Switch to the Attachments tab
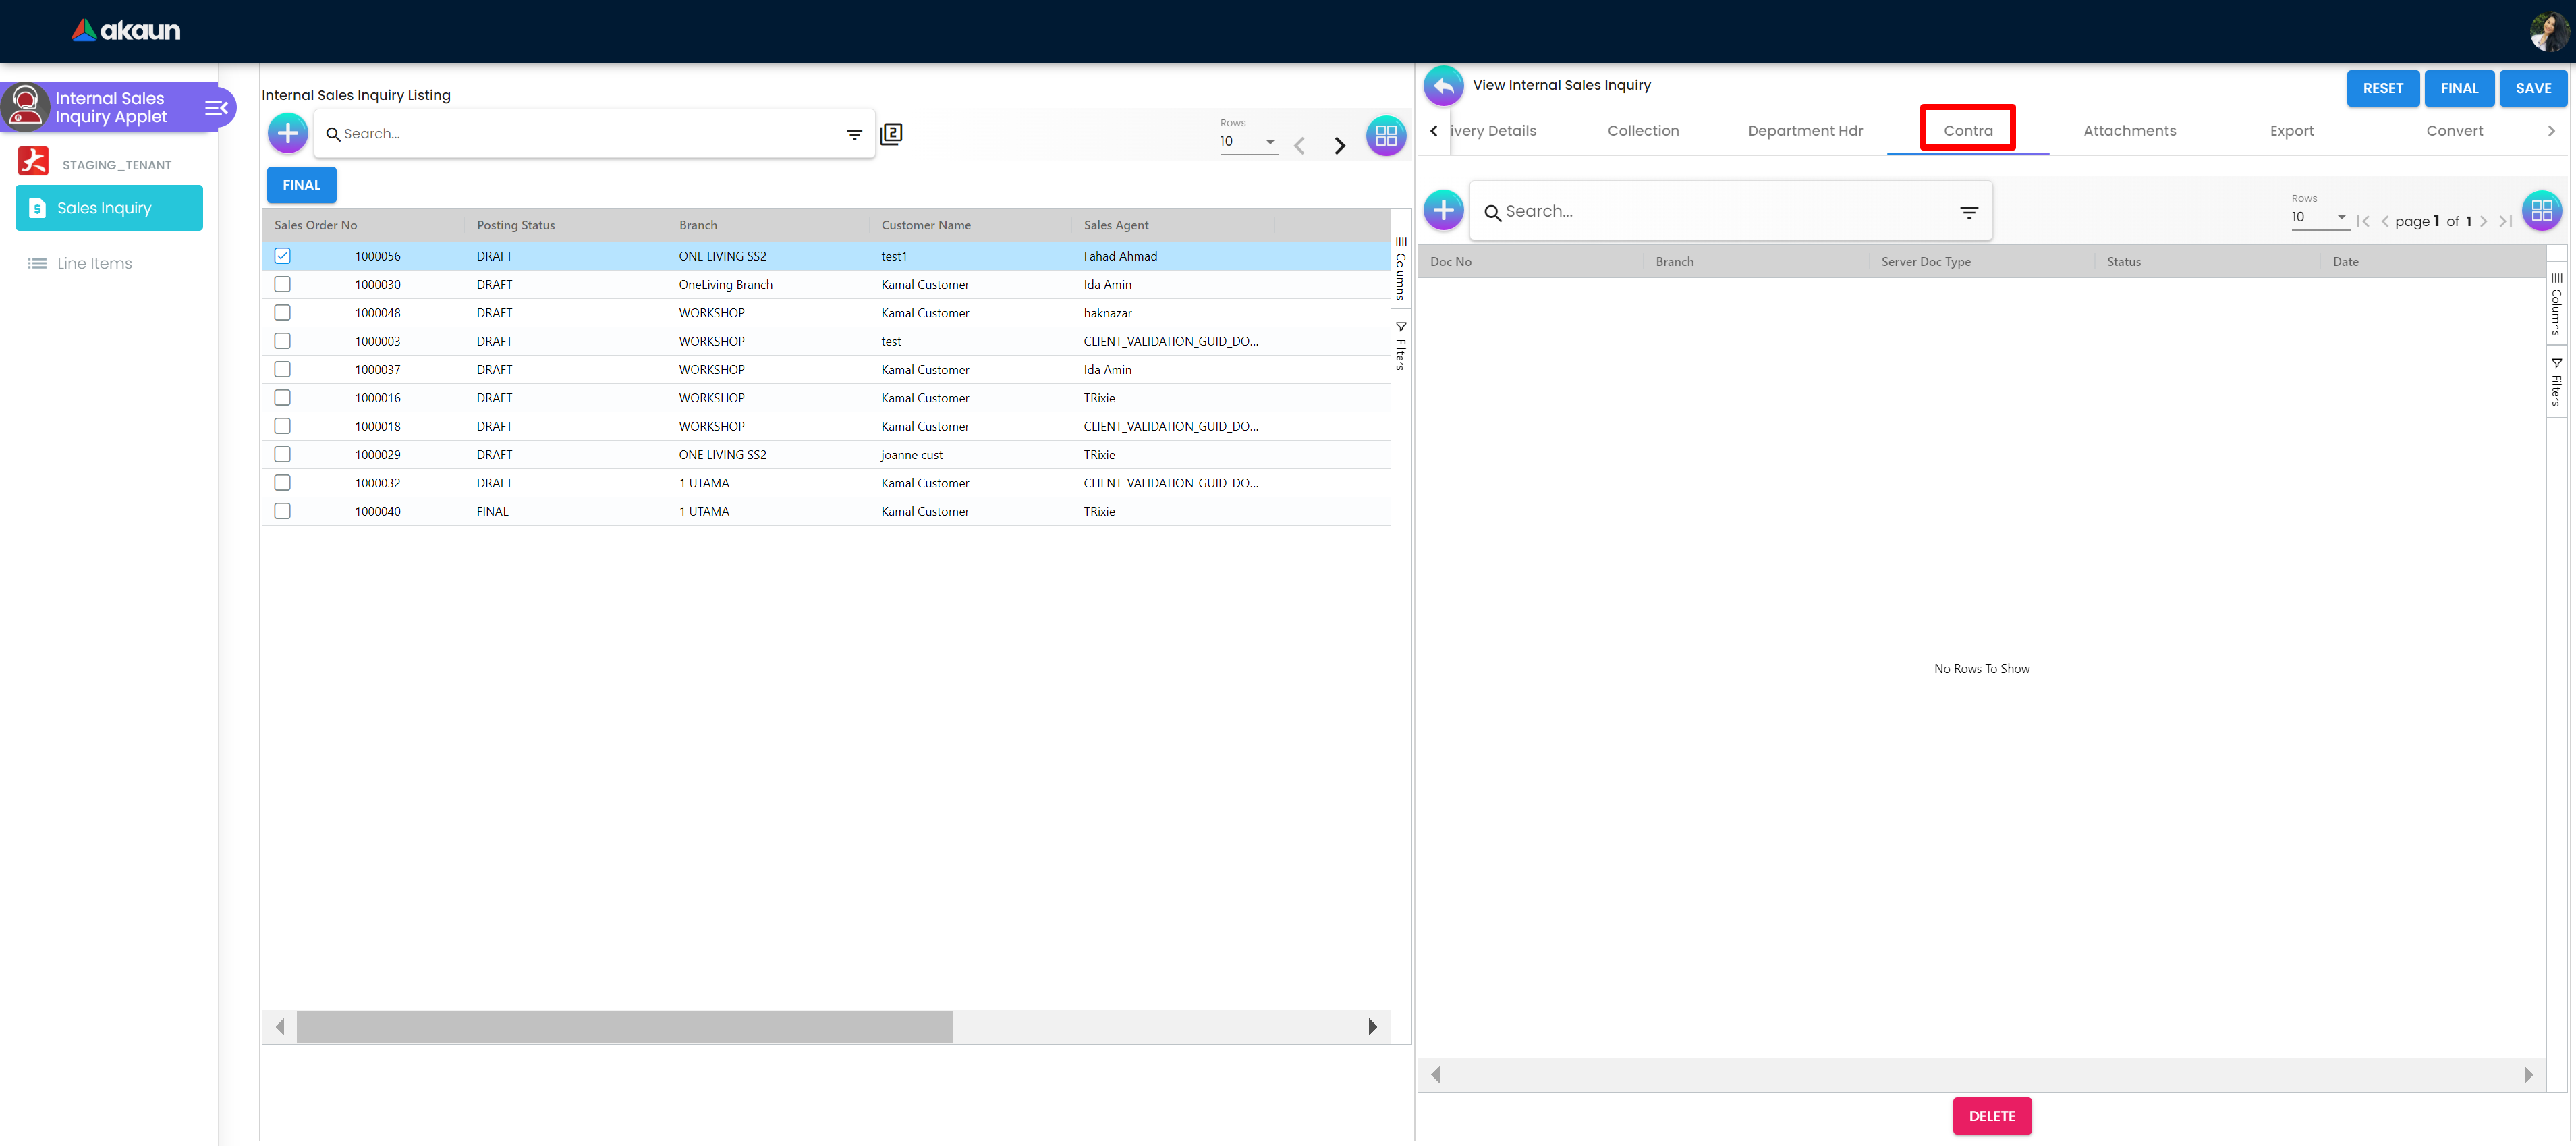2576x1146 pixels. tap(2129, 131)
